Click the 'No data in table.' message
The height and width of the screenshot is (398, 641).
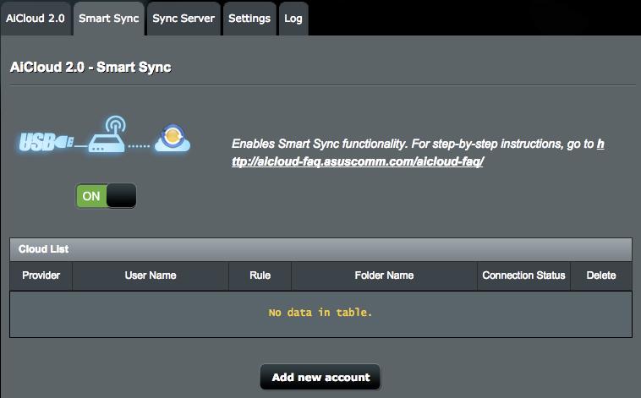(320, 313)
